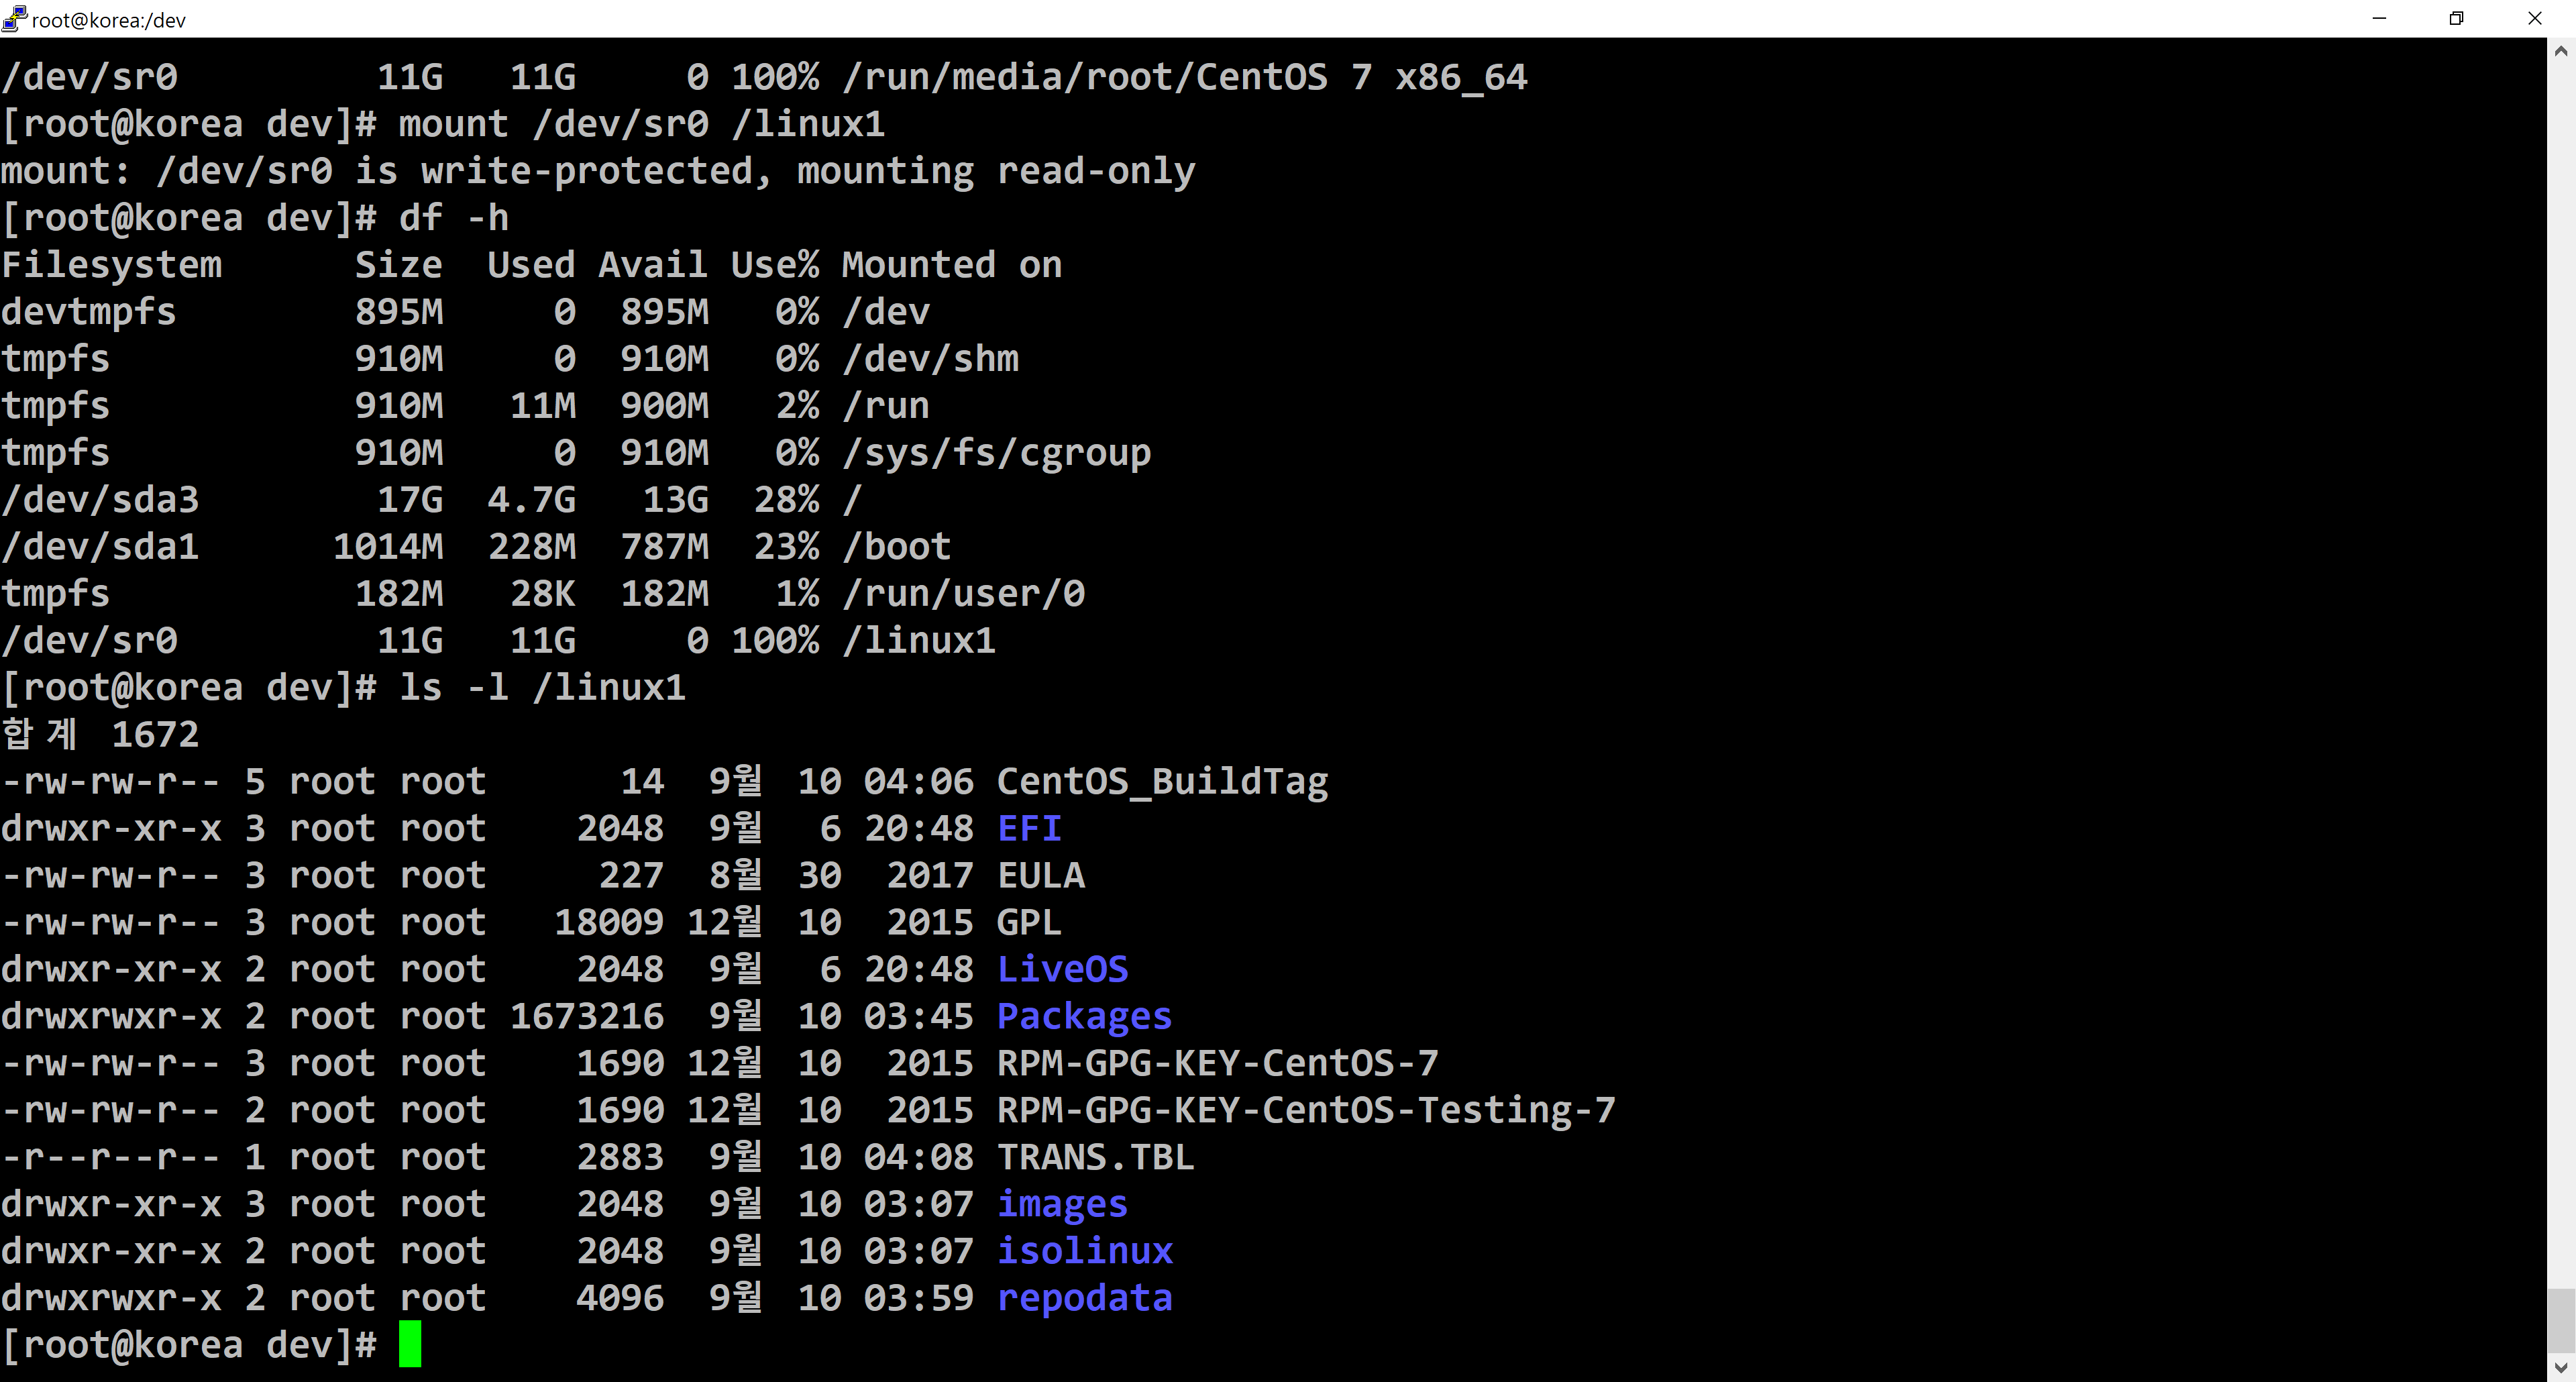Click the scrollbar up arrow
Image resolution: width=2576 pixels, height=1382 pixels.
(x=2560, y=50)
